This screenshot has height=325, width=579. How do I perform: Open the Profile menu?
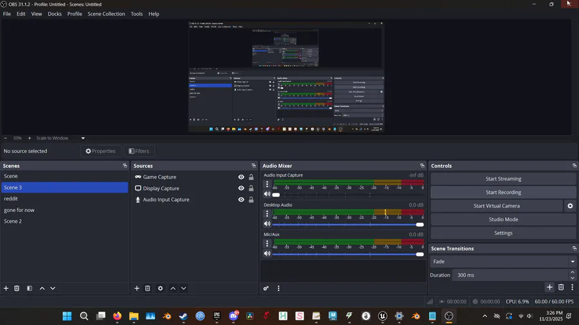pyautogui.click(x=75, y=13)
